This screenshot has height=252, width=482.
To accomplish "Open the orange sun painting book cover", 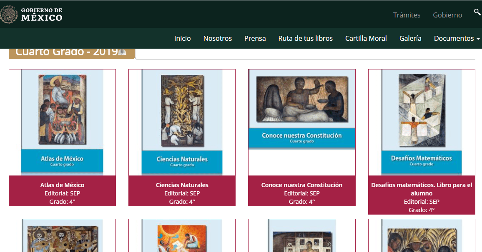I will pos(182,236).
